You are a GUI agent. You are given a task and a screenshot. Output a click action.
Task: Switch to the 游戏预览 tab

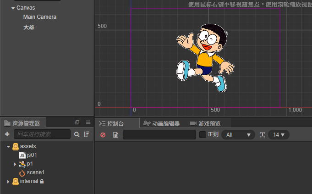(x=209, y=124)
